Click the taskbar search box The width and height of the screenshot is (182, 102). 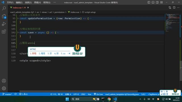(x=85, y=99)
